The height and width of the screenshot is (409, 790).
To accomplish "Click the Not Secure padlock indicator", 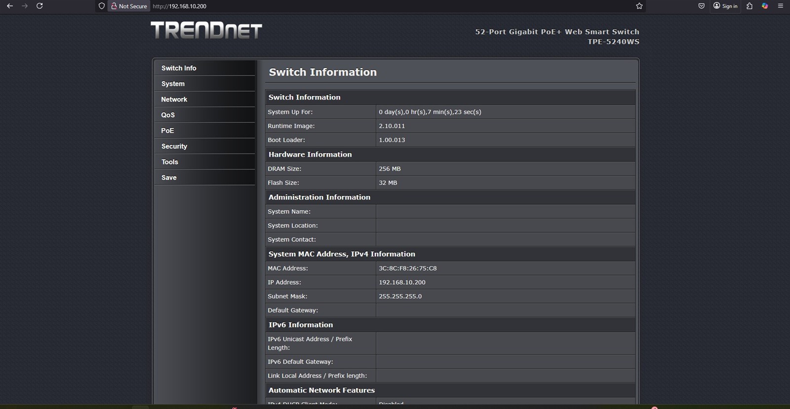I will [129, 6].
